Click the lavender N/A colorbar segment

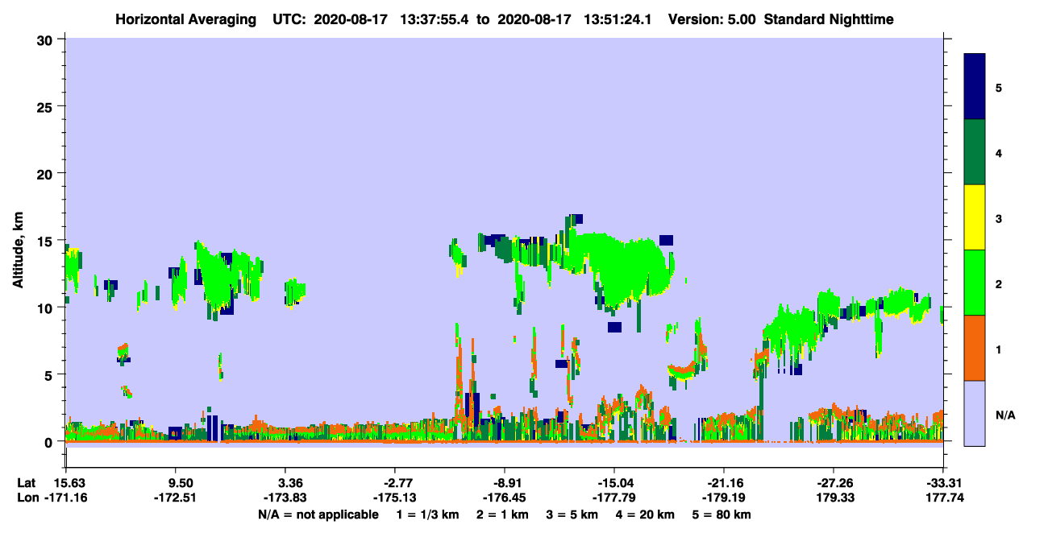pos(975,412)
